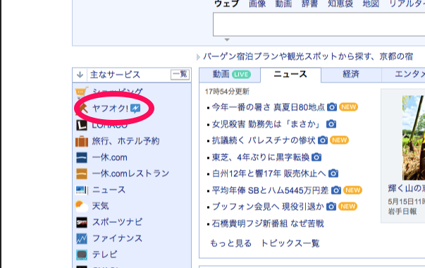Click the 天気 weather sun-cloud icon
425x268 pixels.
pyautogui.click(x=82, y=206)
